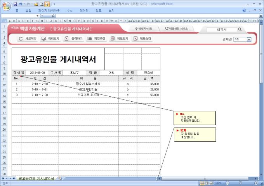Screen dimensions: 264x186
Task: Click the magnifying glass search icon
Action: (x=240, y=29)
